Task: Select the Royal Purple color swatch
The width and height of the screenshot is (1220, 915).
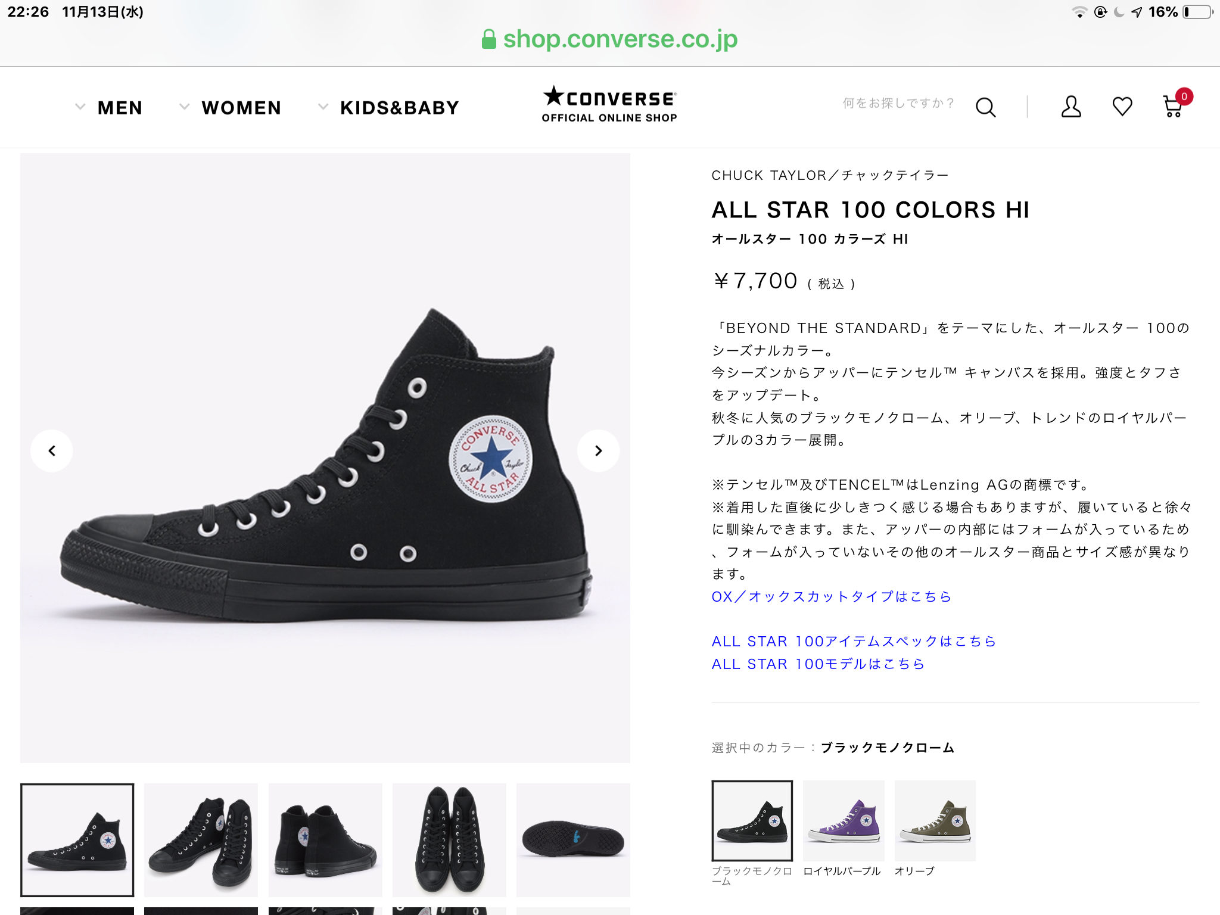Action: (x=844, y=821)
